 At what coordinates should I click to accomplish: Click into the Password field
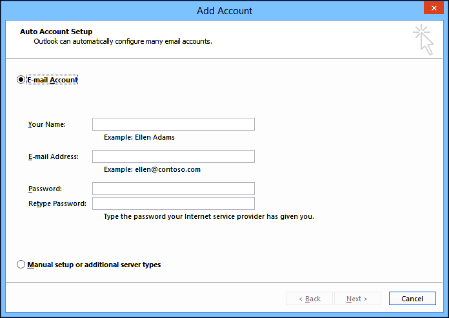(174, 189)
